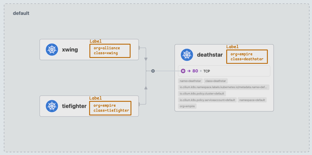Click the tiefighter Kubernetes wheel icon

coord(52,106)
